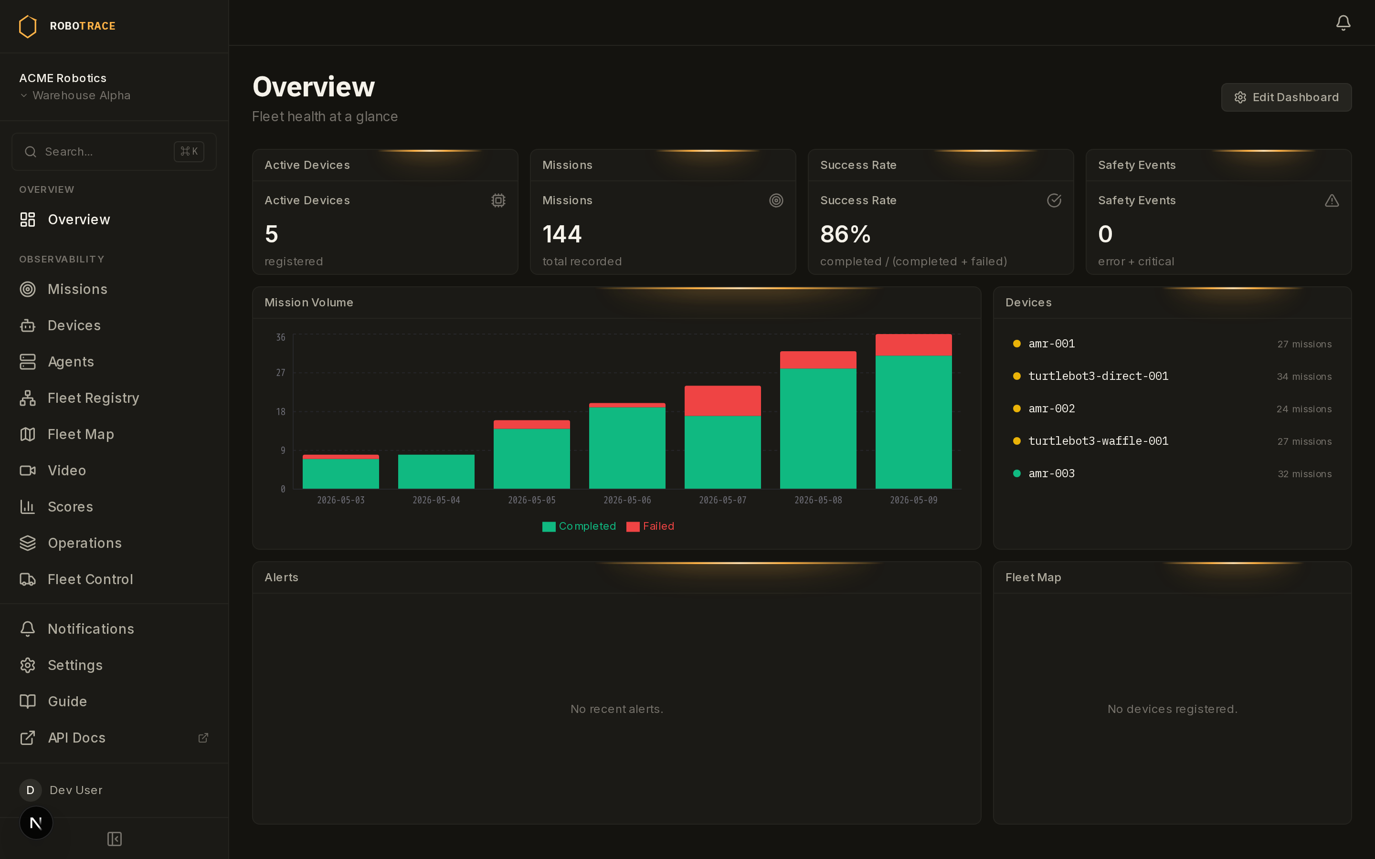
Task: Click the Fleet Control truck icon
Action: (27, 579)
